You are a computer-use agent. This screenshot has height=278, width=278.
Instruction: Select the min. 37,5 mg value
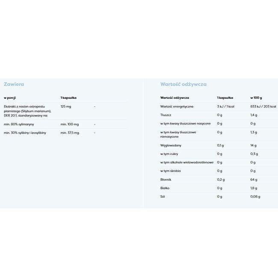pyautogui.click(x=70, y=133)
